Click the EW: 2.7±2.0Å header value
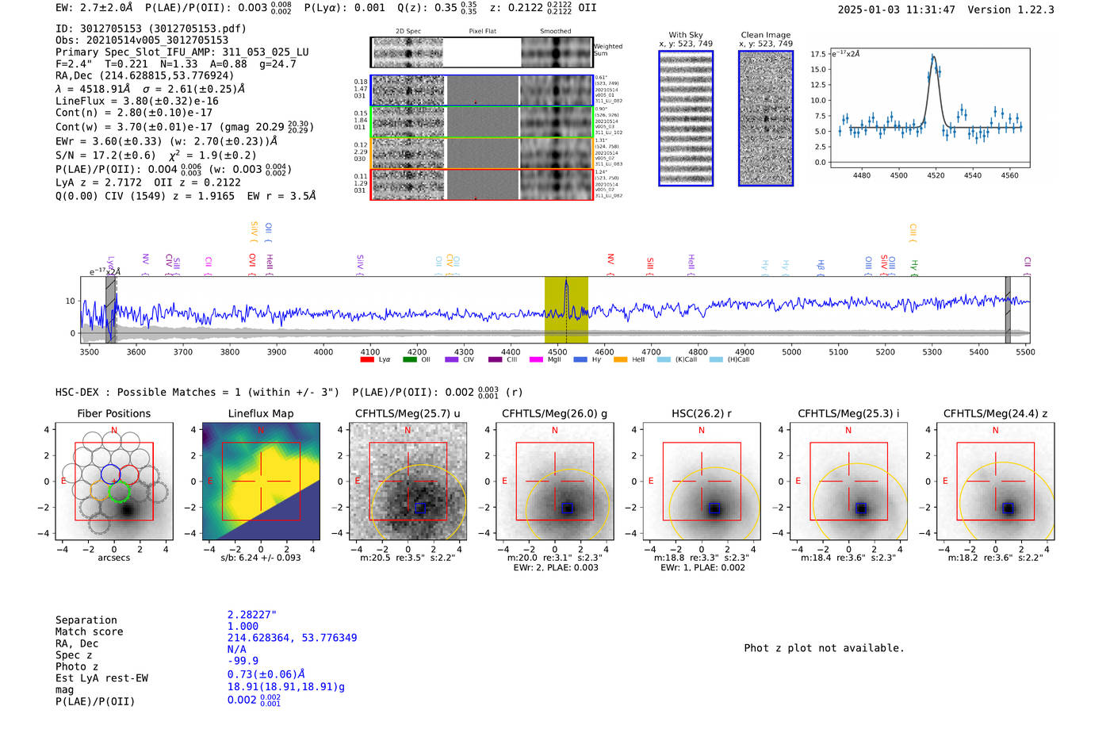The width and height of the screenshot is (1110, 756). coord(94,8)
